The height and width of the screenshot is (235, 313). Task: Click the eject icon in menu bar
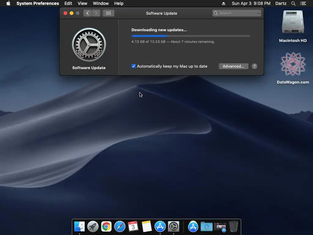pos(223,3)
